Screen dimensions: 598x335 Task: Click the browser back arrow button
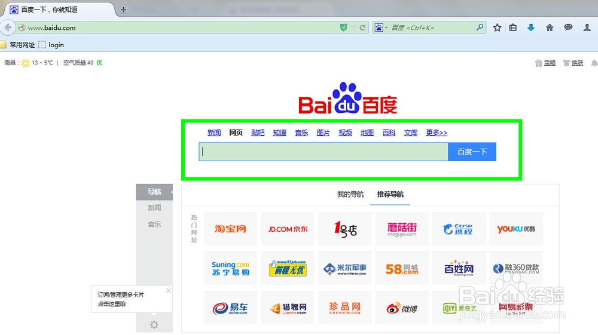(8, 27)
